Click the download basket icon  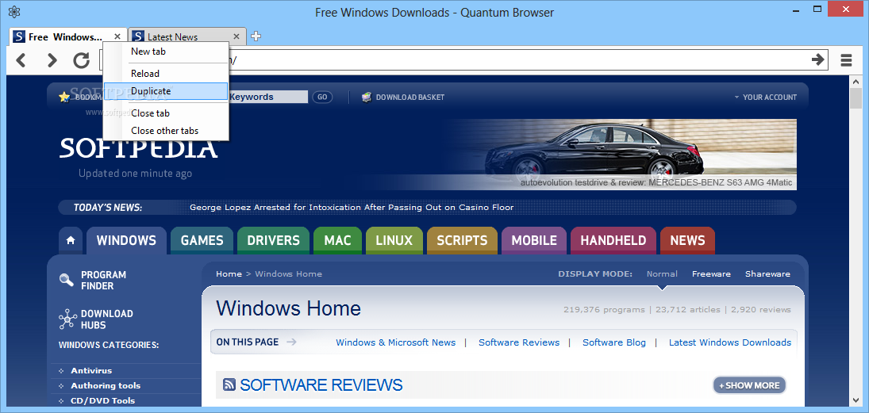367,97
